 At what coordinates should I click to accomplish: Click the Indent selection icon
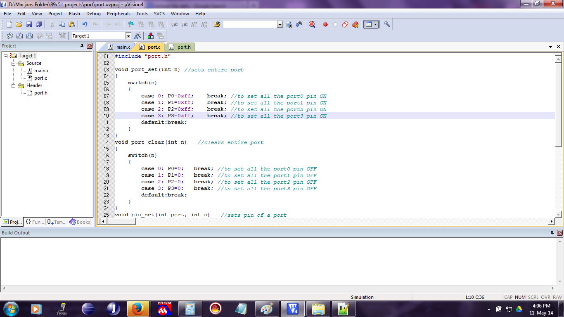[174, 24]
